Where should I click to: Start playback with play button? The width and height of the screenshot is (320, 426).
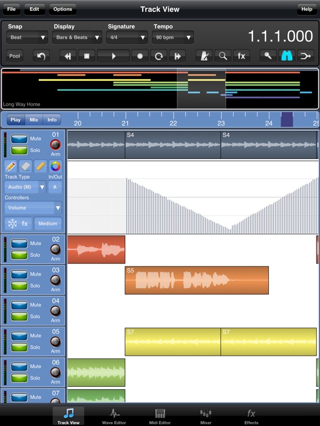pos(113,56)
